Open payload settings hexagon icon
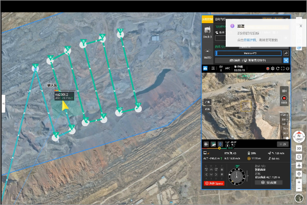 coord(273,69)
